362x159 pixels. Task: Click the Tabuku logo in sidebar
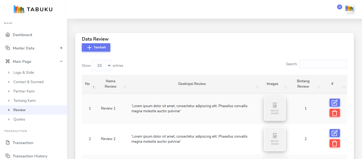pyautogui.click(x=33, y=9)
